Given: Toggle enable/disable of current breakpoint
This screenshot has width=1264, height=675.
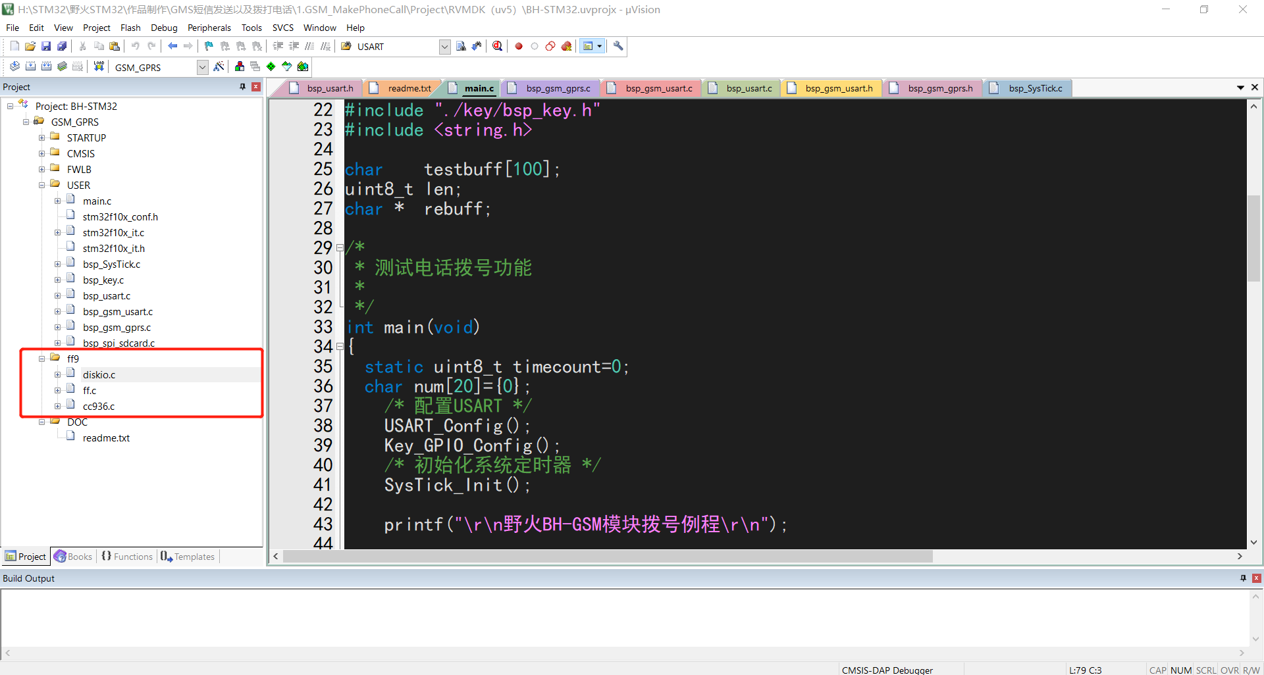Looking at the screenshot, I should (x=534, y=46).
